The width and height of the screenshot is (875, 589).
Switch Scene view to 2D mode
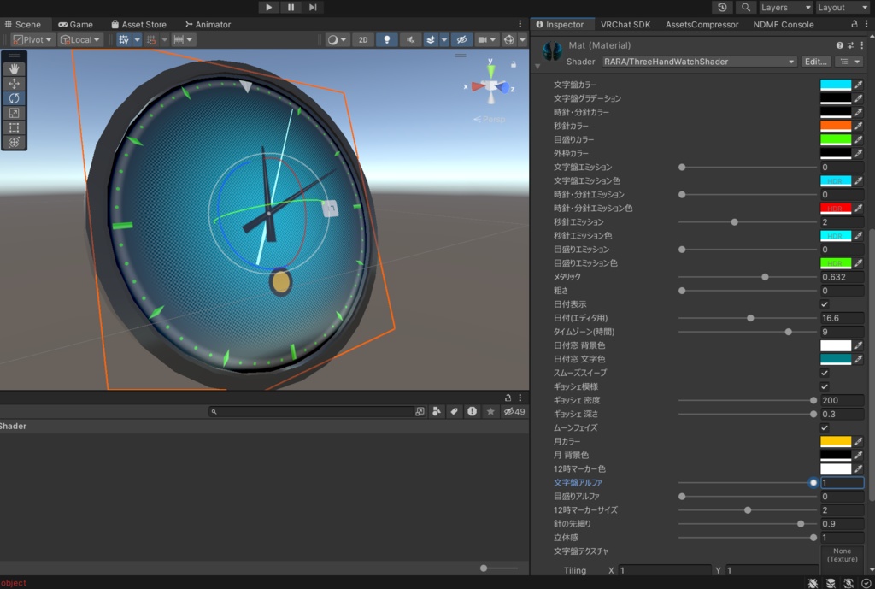tap(362, 39)
